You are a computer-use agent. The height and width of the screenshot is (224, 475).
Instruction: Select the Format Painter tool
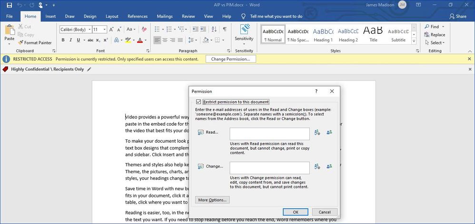click(35, 43)
